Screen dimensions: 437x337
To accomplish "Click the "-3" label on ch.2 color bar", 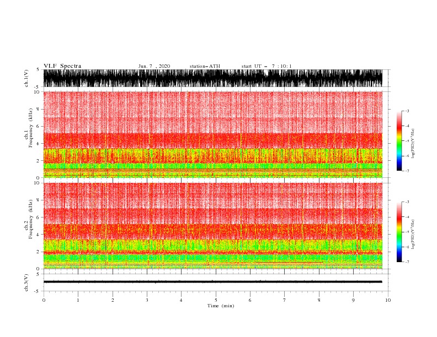I will 407,202.
